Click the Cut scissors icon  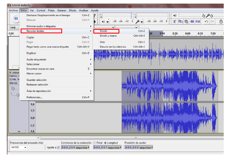click(175, 22)
